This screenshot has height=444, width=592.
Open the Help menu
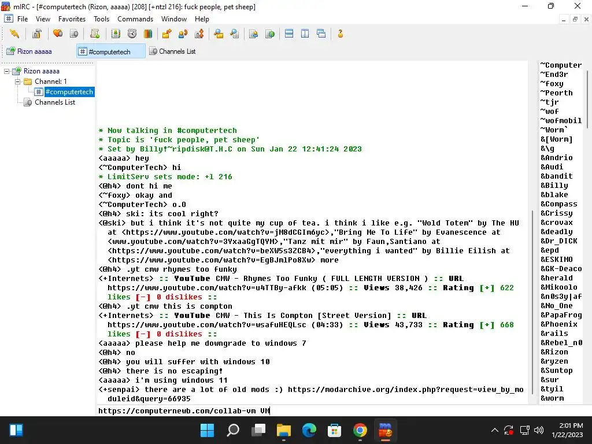pos(202,19)
